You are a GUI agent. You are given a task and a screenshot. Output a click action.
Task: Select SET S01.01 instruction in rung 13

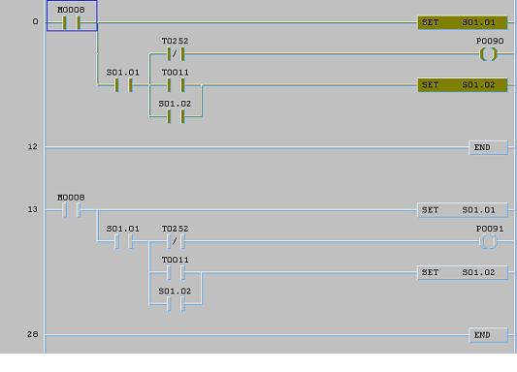pyautogui.click(x=463, y=210)
